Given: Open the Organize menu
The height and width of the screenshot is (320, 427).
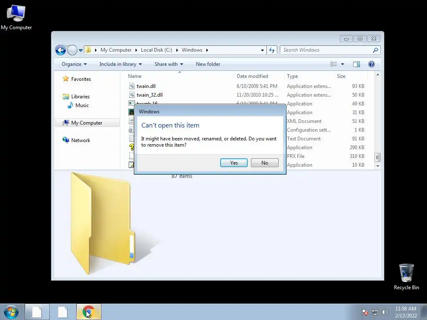Looking at the screenshot, I should [x=74, y=64].
